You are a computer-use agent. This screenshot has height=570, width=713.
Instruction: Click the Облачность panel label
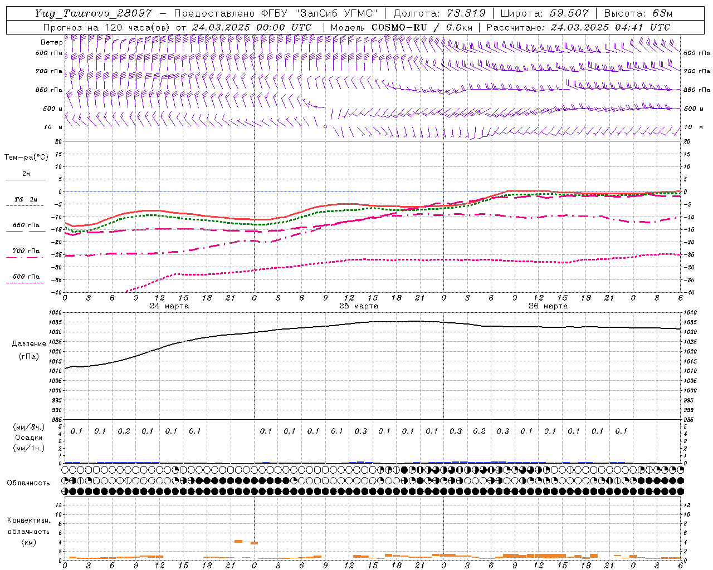pyautogui.click(x=28, y=483)
